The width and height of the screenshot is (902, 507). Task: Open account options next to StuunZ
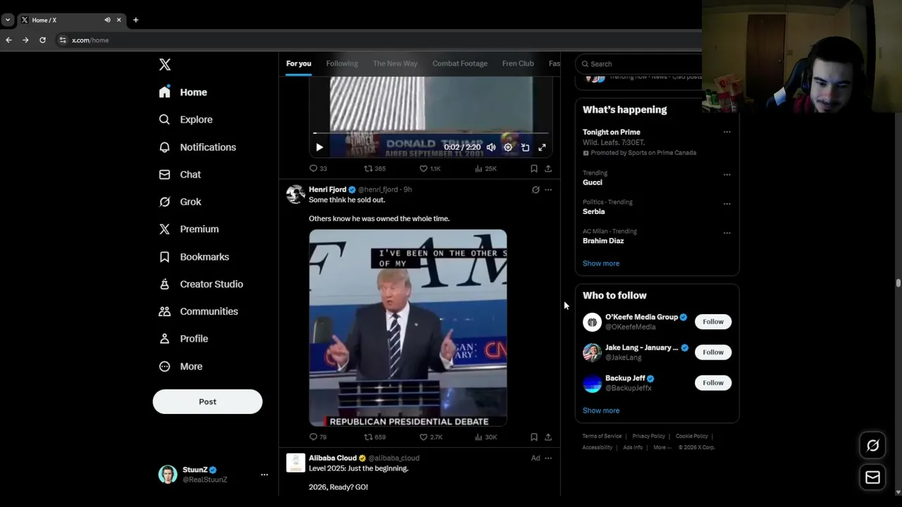tap(264, 475)
